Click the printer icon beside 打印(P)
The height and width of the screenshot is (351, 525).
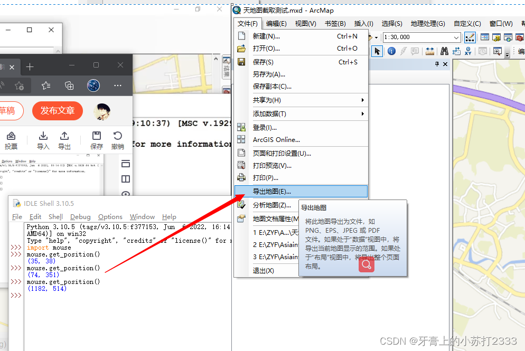click(x=241, y=177)
